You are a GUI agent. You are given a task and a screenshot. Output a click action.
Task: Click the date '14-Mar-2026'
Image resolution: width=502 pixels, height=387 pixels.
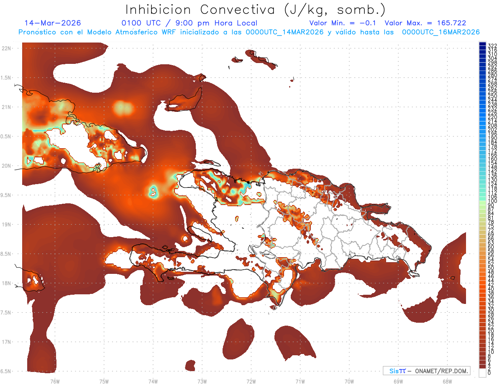(53, 23)
